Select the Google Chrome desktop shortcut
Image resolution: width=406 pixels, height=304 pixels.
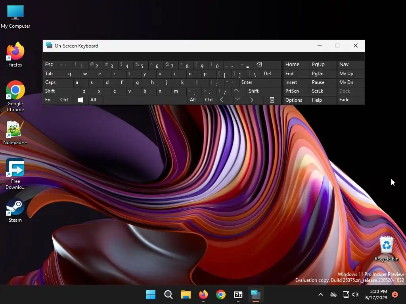coord(15,96)
